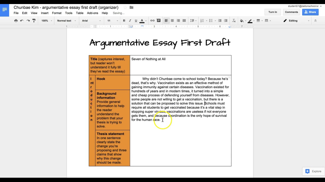
Task: Clear formatting from selection
Action: (234, 21)
